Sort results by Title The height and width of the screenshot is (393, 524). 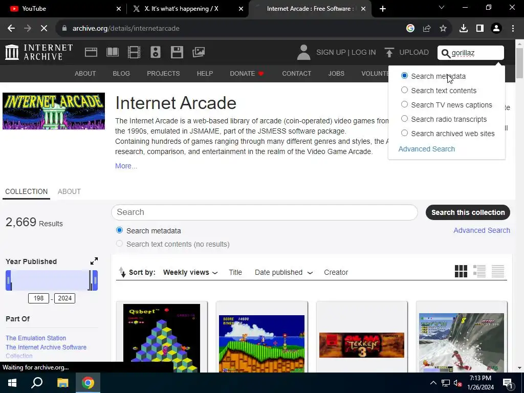coord(235,272)
